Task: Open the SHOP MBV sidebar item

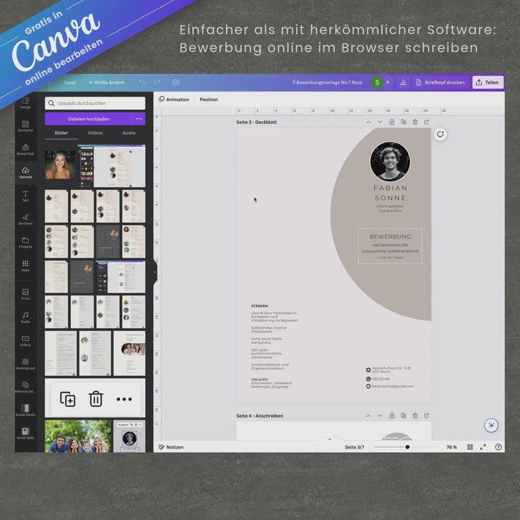Action: (25, 433)
